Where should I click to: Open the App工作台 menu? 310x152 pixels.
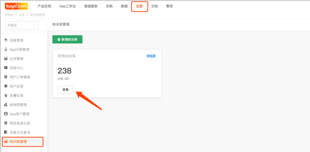pos(68,6)
